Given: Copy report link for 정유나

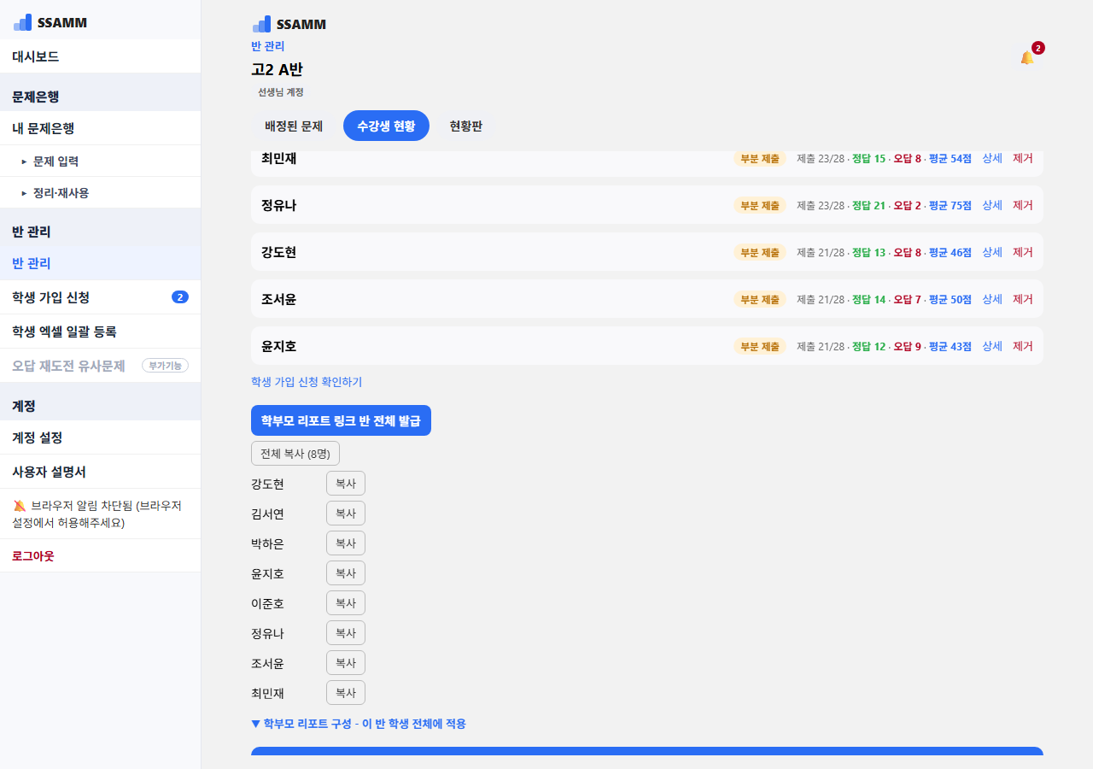Looking at the screenshot, I should 346,633.
